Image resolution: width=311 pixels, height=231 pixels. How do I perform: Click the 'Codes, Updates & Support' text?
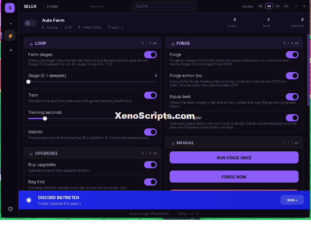(x=59, y=204)
